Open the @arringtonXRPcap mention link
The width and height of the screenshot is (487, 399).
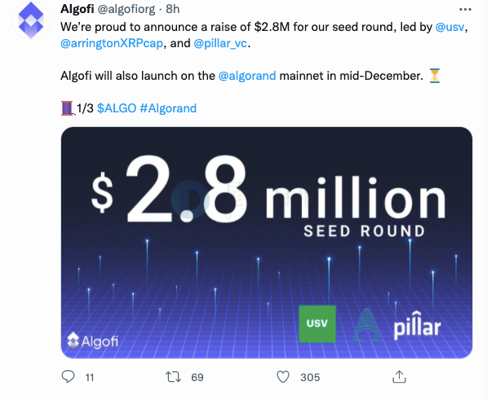click(x=112, y=43)
